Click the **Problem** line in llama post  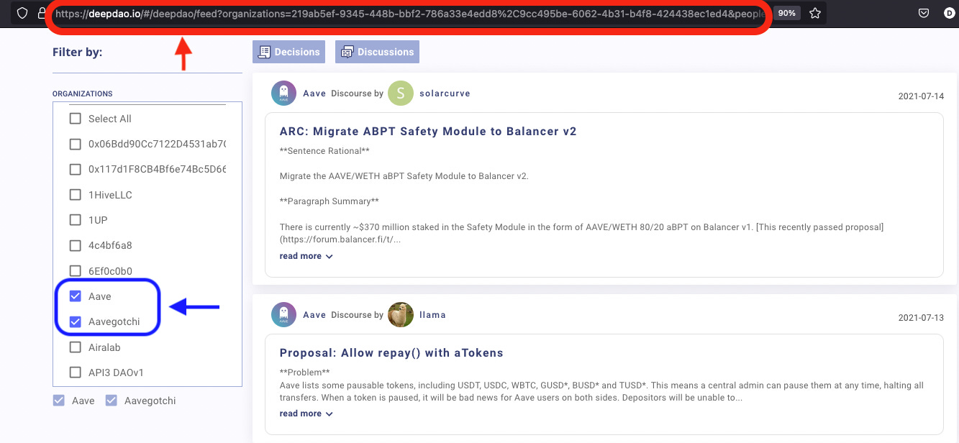(304, 372)
